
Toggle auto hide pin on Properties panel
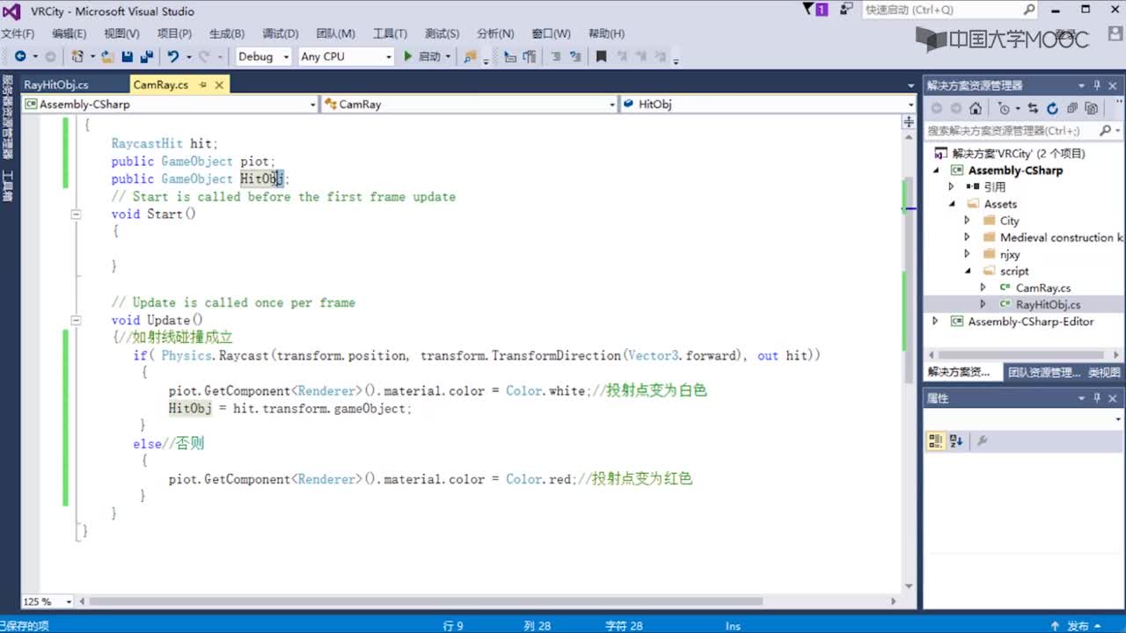pos(1097,398)
